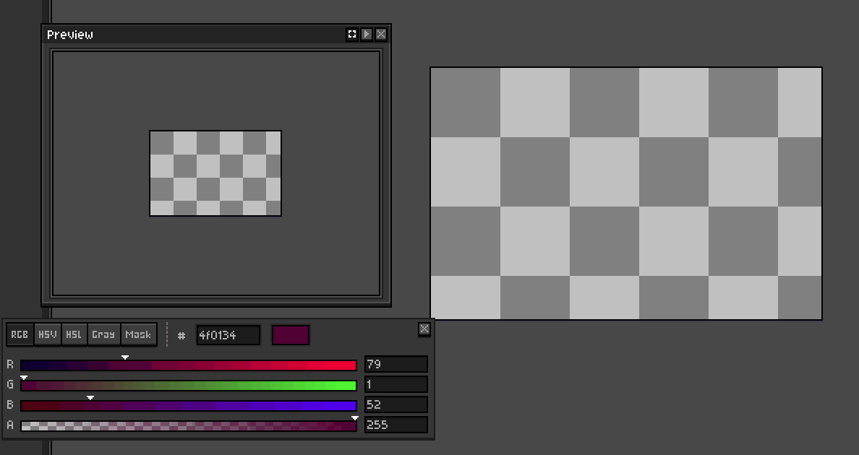Click the Preview window title
This screenshot has width=859, height=455.
(x=70, y=35)
